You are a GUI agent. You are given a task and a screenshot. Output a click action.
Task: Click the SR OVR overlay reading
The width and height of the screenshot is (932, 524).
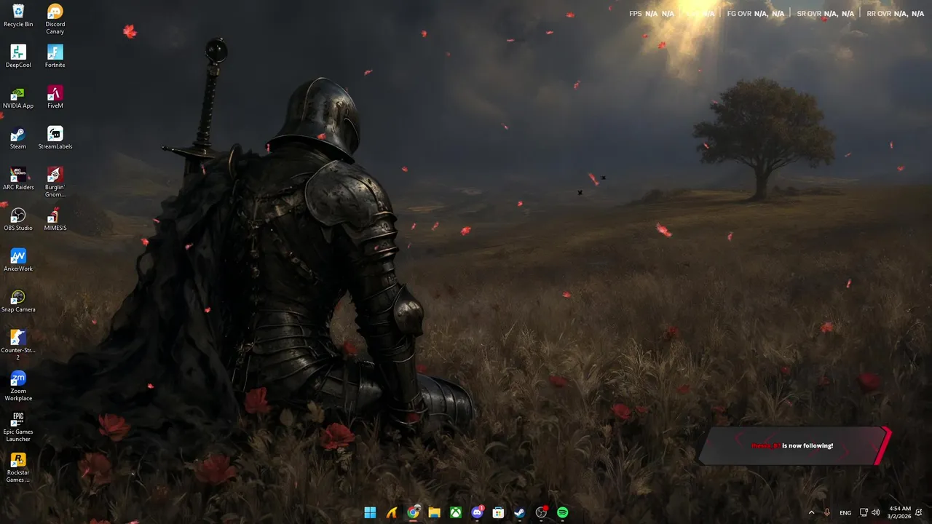tap(826, 14)
